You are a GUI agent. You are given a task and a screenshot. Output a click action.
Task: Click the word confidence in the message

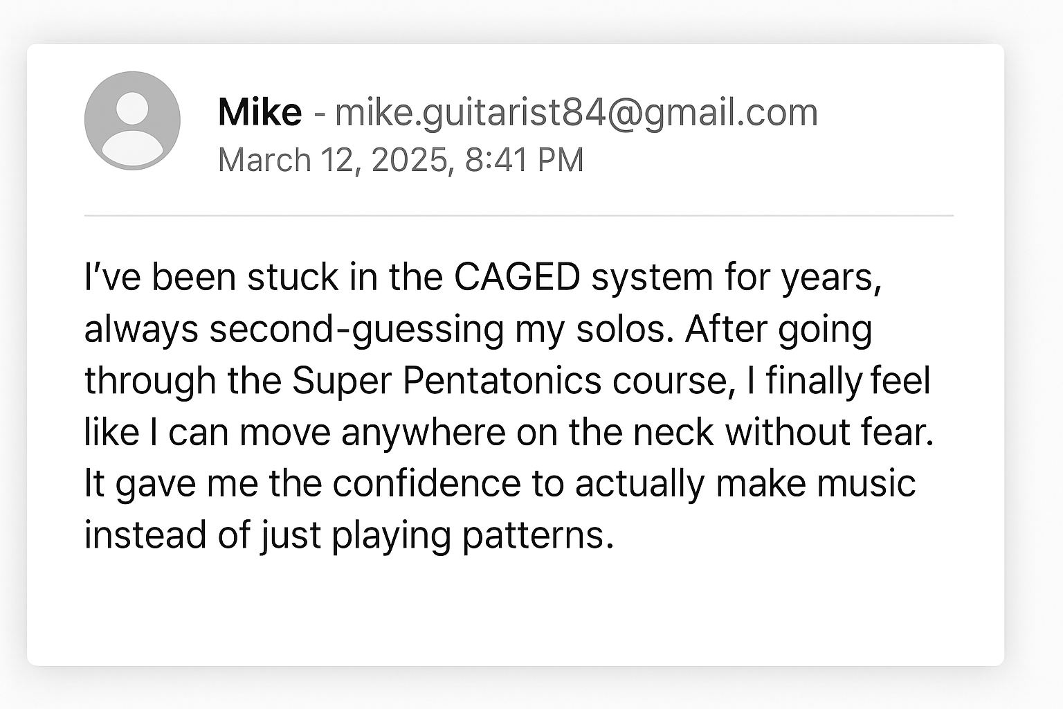[426, 484]
